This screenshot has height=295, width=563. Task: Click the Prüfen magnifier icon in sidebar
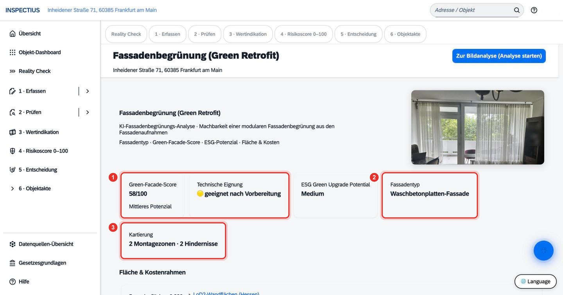pyautogui.click(x=13, y=112)
